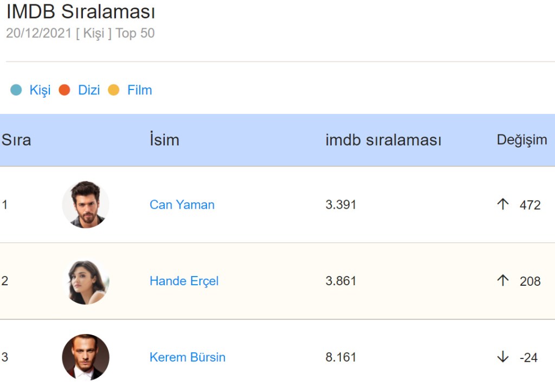Switch to the Film category
Image resolution: width=555 pixels, height=392 pixels.
point(139,90)
